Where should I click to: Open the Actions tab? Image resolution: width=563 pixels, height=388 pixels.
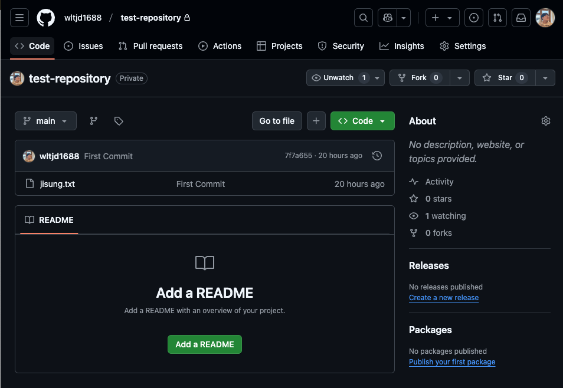(220, 46)
